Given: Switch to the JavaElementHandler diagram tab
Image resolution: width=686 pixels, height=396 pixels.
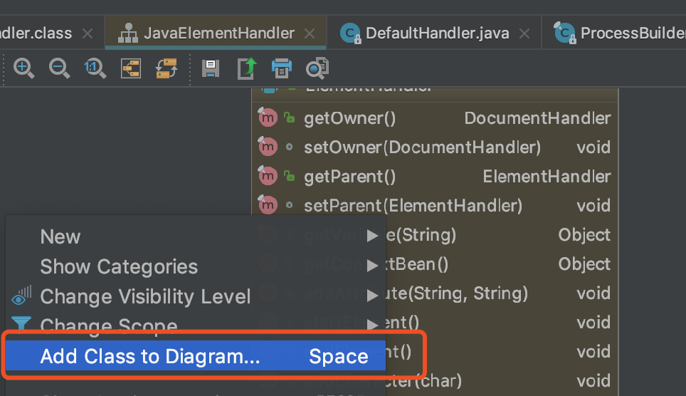Looking at the screenshot, I should [x=218, y=33].
